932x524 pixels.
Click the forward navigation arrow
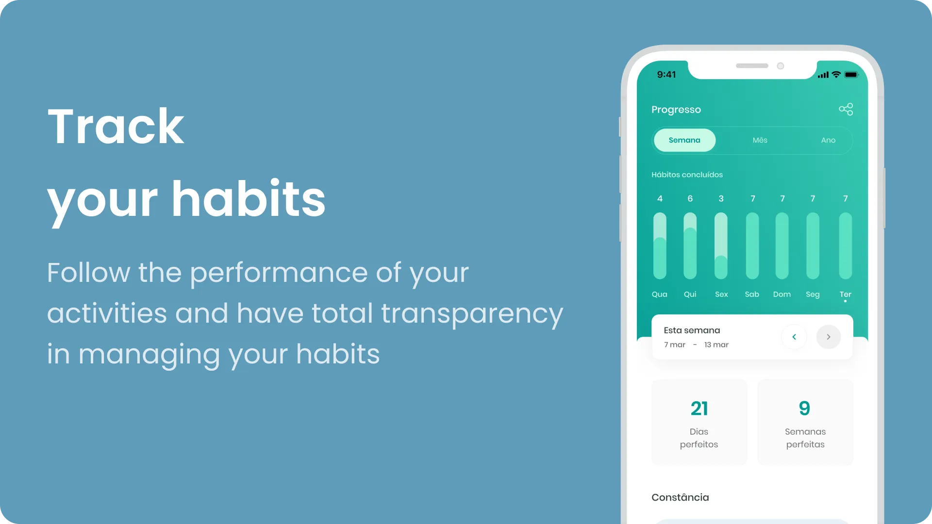click(829, 337)
